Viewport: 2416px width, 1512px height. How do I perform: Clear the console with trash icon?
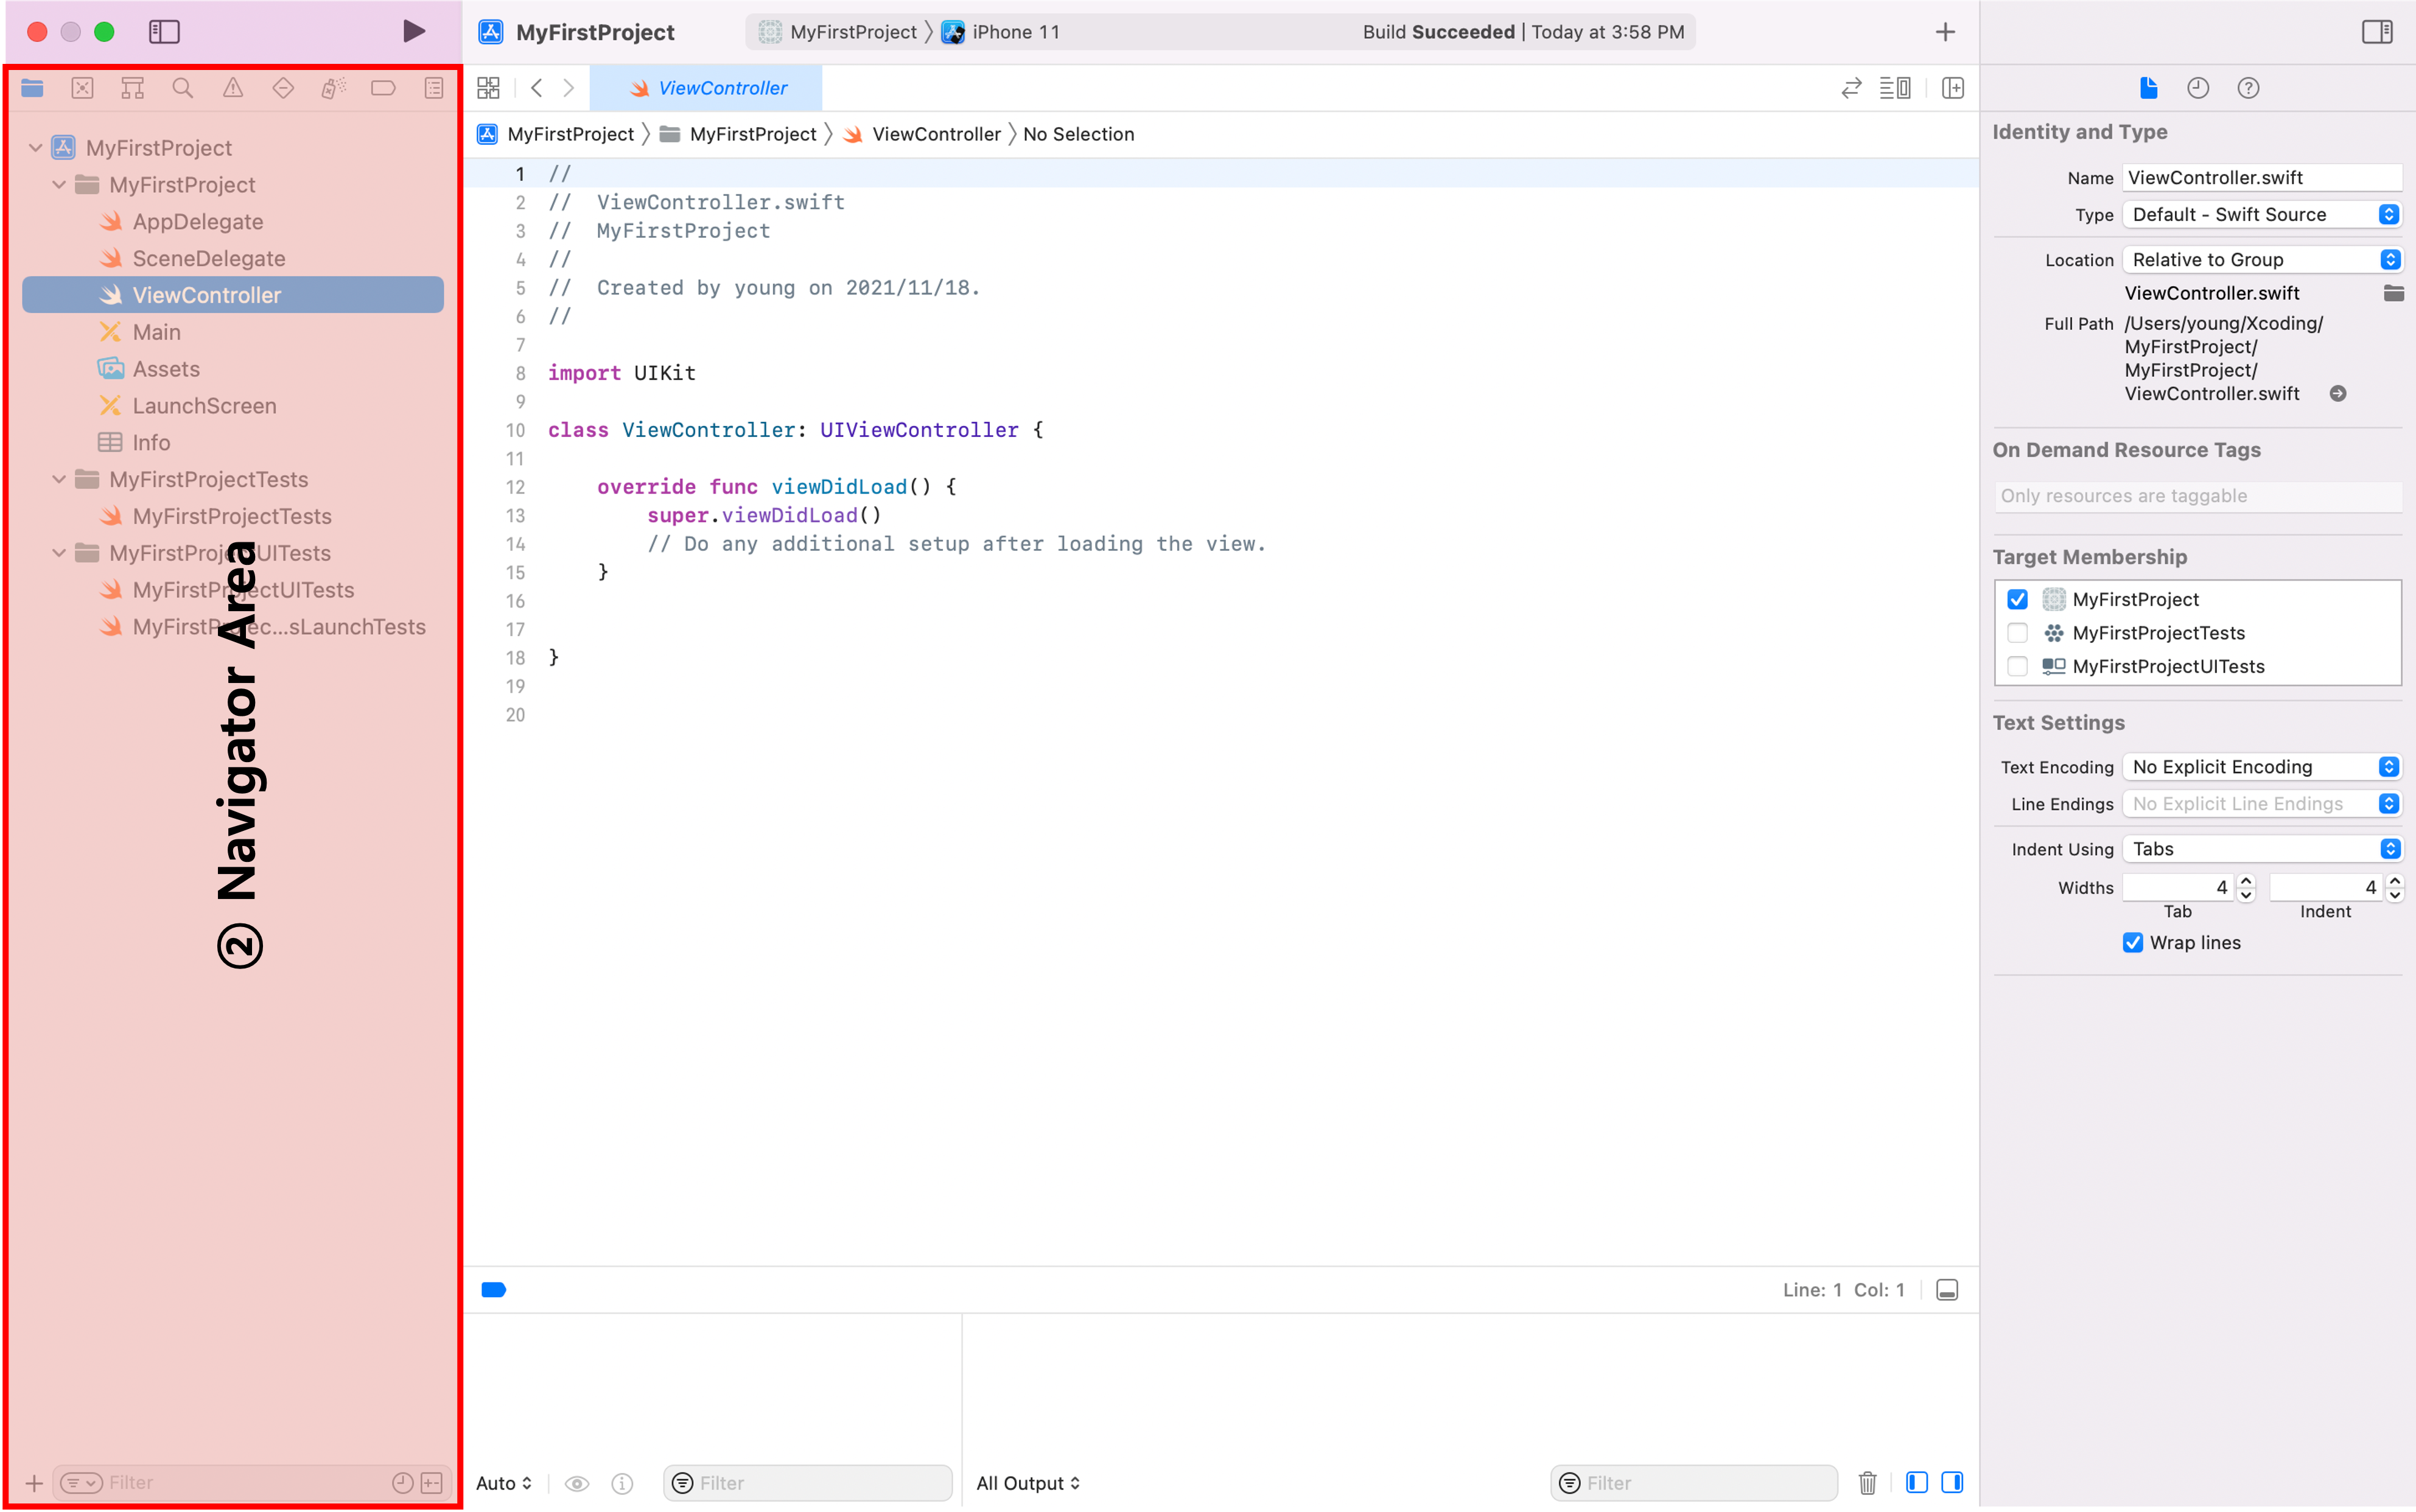tap(1867, 1482)
